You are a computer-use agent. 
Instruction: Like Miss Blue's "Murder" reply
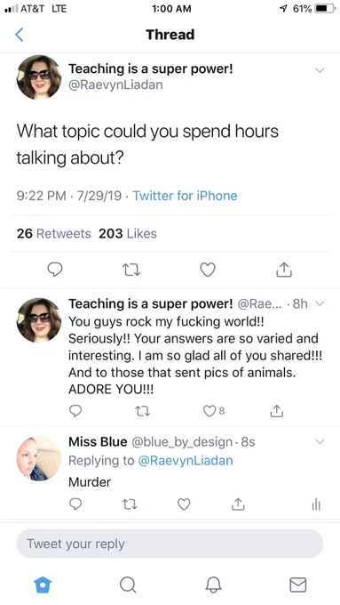184,504
